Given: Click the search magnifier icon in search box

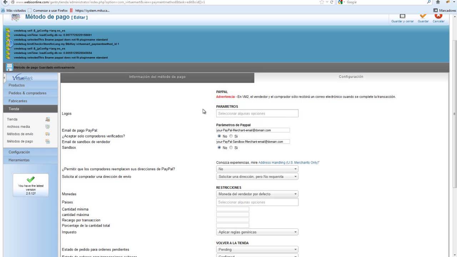Looking at the screenshot, I should [429, 2].
